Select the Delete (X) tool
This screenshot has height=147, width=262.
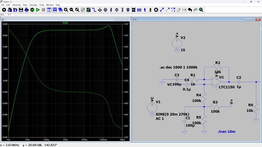pos(156,10)
